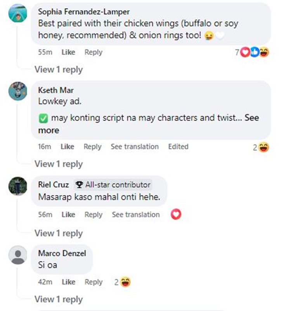View reactions on Sophia's comment
This screenshot has height=311, width=291.
254,52
